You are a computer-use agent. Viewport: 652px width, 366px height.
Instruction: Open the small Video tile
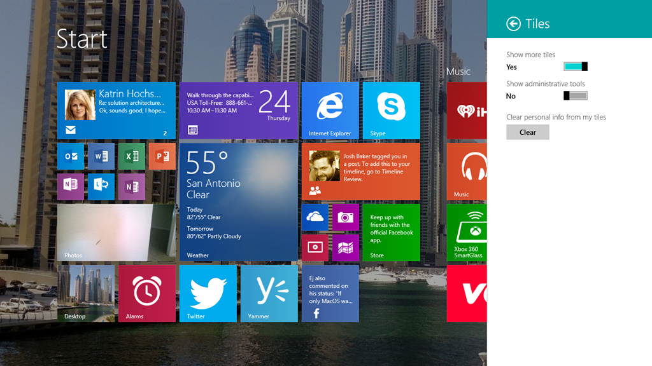(315, 248)
